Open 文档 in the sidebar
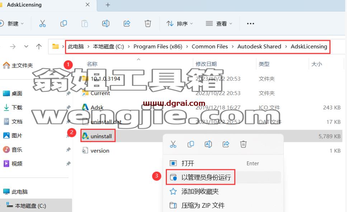This screenshot has height=212, width=347. pos(13,122)
